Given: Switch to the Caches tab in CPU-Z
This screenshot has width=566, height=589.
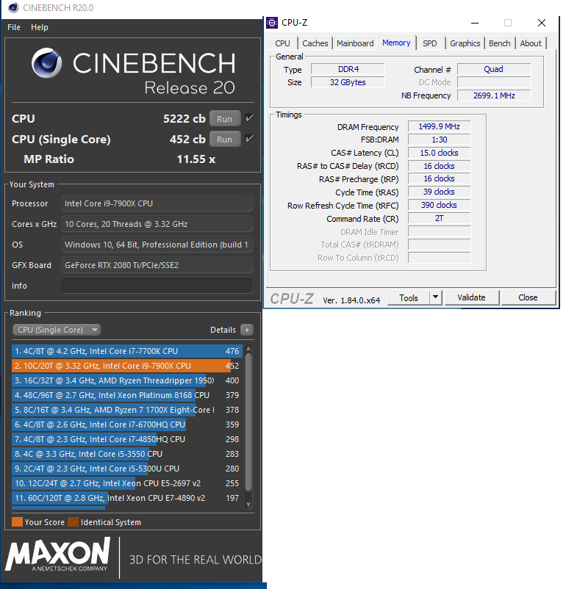Looking at the screenshot, I should click(x=315, y=43).
